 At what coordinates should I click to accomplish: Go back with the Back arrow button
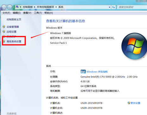pos(4,7)
